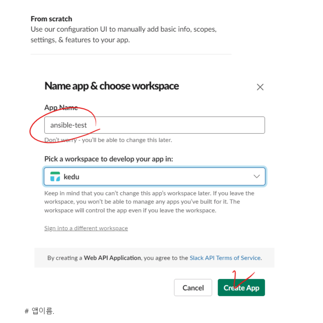Viewport: 323px width, 323px height.
Task: Click the '# 앱이름.' caption text
Action: click(x=39, y=311)
